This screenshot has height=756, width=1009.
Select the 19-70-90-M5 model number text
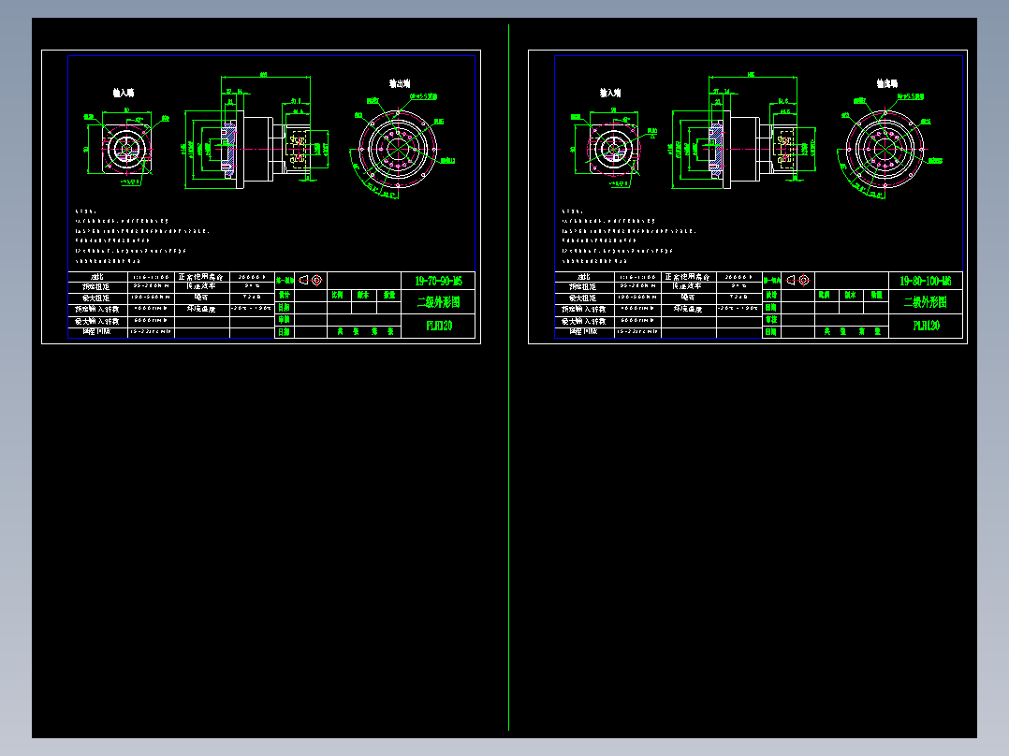[439, 279]
